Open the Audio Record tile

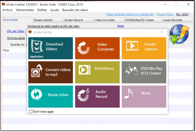tap(97, 96)
